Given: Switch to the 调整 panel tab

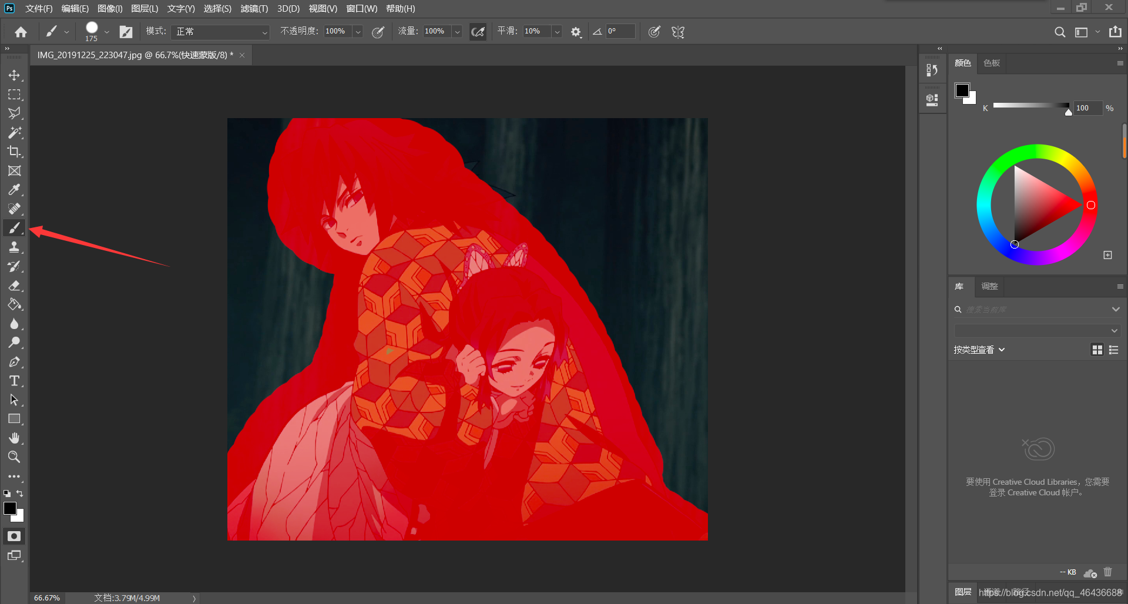Looking at the screenshot, I should coord(989,286).
